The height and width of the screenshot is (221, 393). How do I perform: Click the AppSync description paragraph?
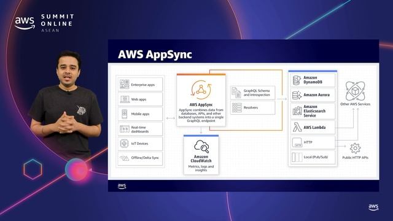point(201,115)
